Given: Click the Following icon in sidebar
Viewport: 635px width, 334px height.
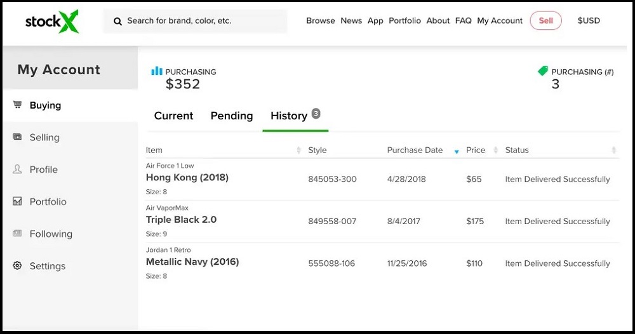Looking at the screenshot, I should [x=17, y=233].
